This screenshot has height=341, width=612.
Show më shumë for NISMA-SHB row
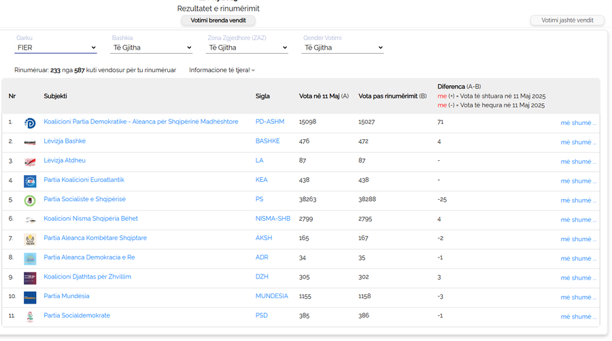tap(579, 220)
